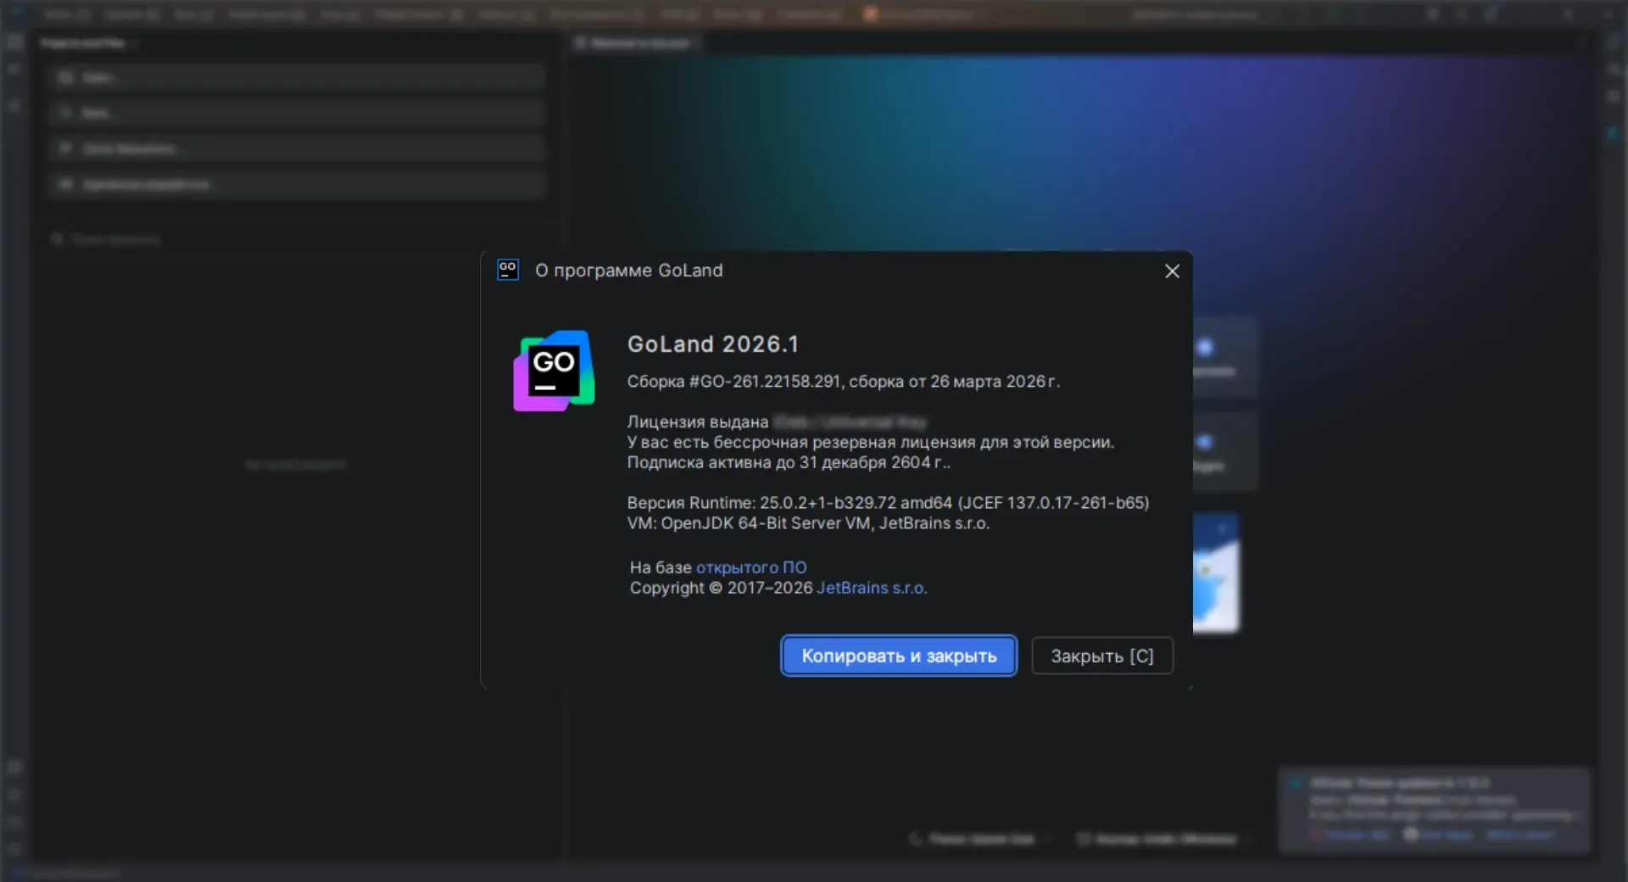1628x882 pixels.
Task: Click the orange icon in the title bar
Action: tap(870, 14)
